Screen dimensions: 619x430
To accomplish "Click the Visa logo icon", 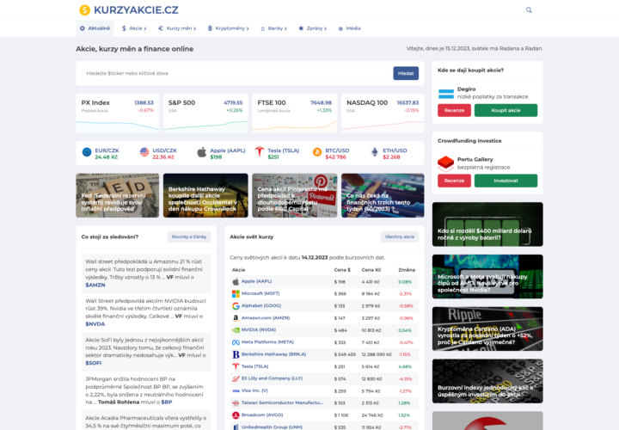I will coord(236,391).
